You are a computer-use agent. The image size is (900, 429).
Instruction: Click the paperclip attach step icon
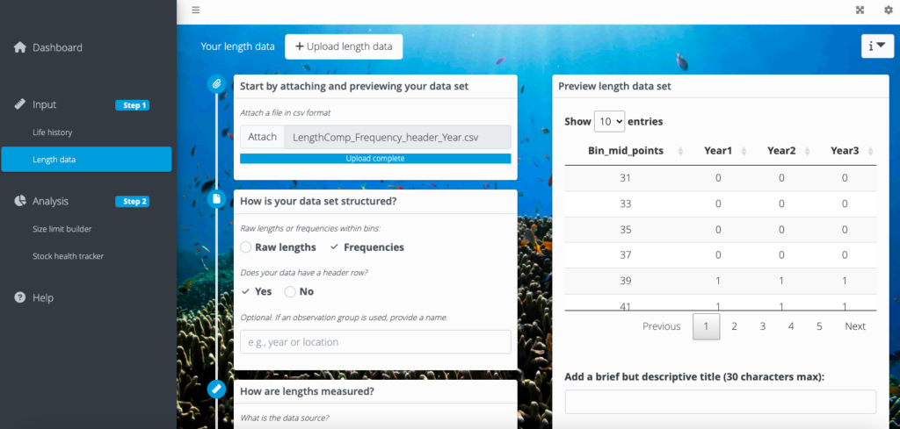coord(216,83)
